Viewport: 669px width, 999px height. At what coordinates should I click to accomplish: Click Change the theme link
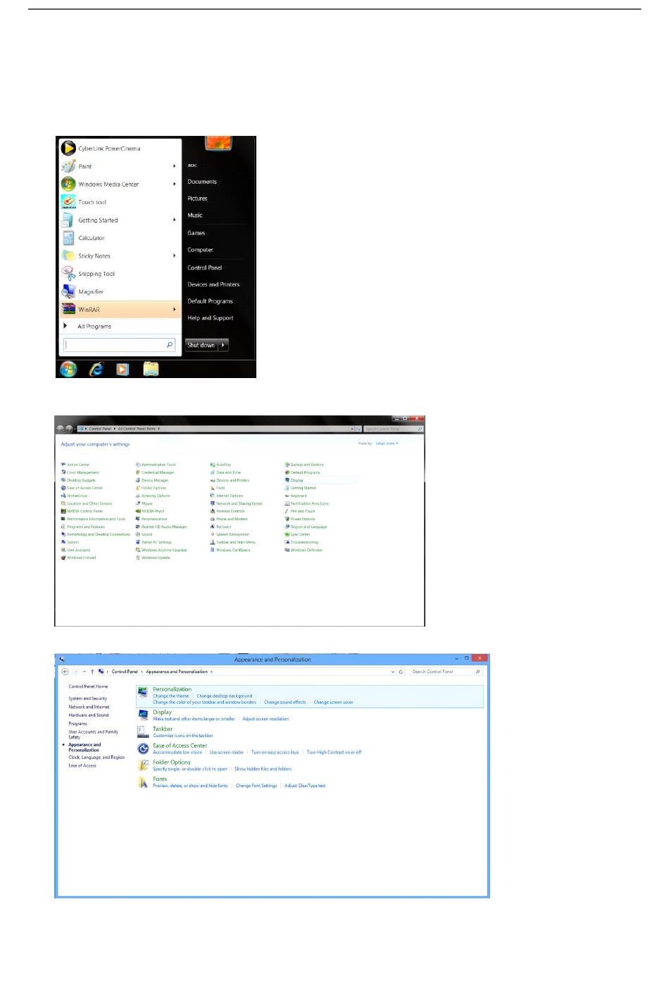(171, 696)
